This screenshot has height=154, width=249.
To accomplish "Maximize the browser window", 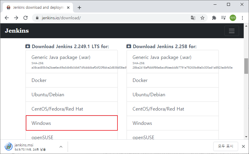I will point(228,4).
